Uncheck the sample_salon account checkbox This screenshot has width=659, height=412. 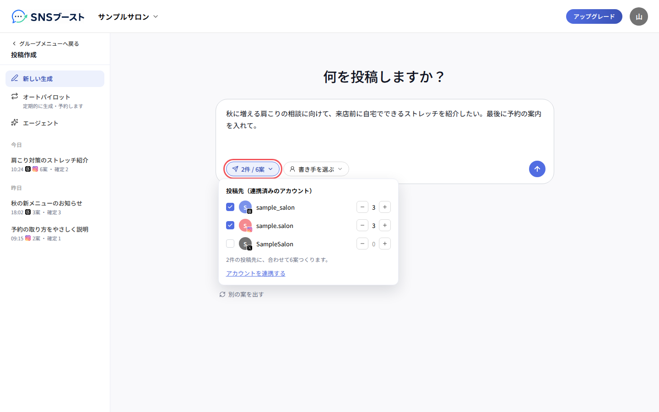click(230, 207)
